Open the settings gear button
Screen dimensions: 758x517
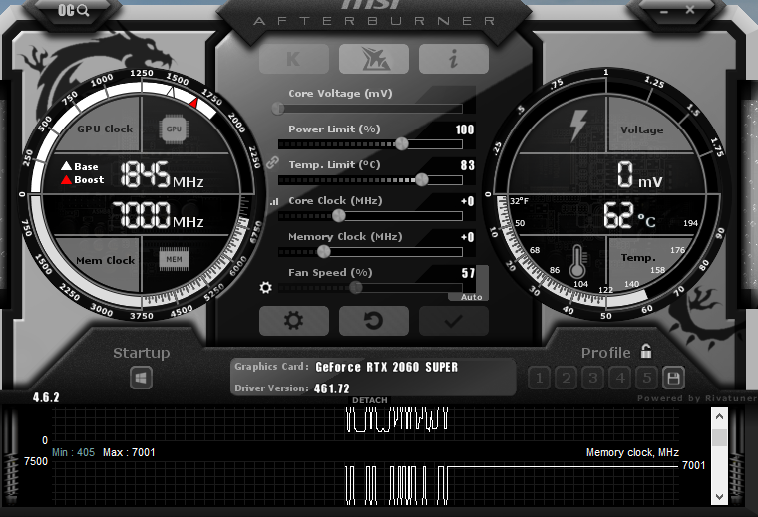click(294, 321)
